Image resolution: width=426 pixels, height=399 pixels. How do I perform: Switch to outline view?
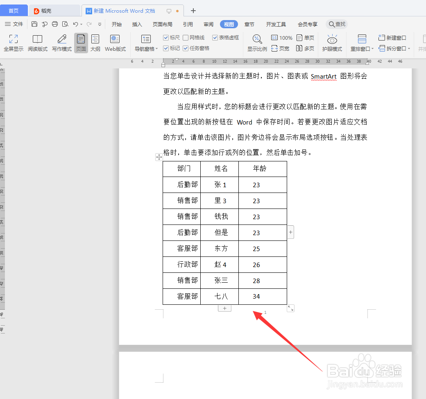tap(95, 43)
